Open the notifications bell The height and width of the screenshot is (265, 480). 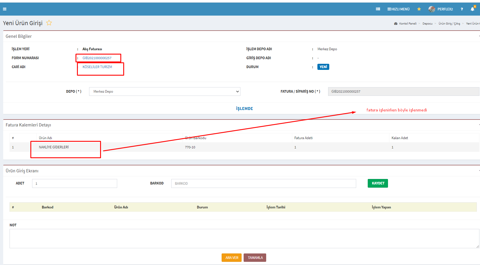tap(472, 9)
